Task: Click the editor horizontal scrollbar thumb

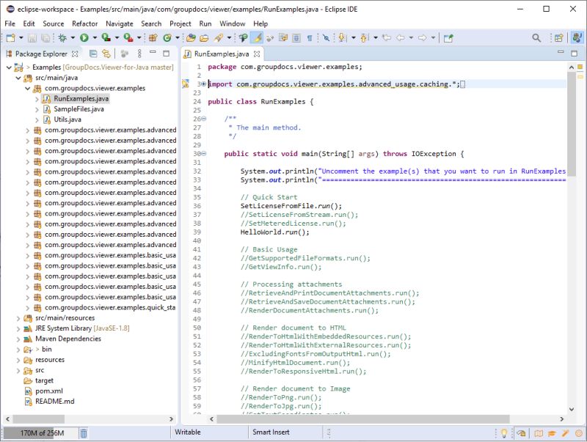Action: [362, 419]
